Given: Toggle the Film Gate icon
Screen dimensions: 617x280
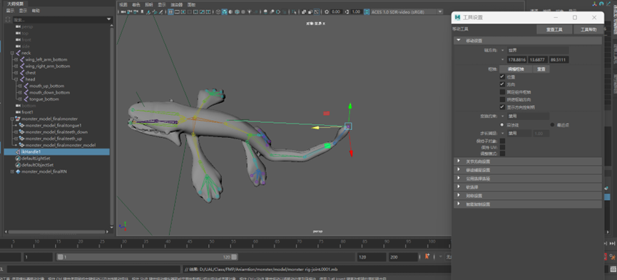Looking at the screenshot, I should pyautogui.click(x=177, y=12).
